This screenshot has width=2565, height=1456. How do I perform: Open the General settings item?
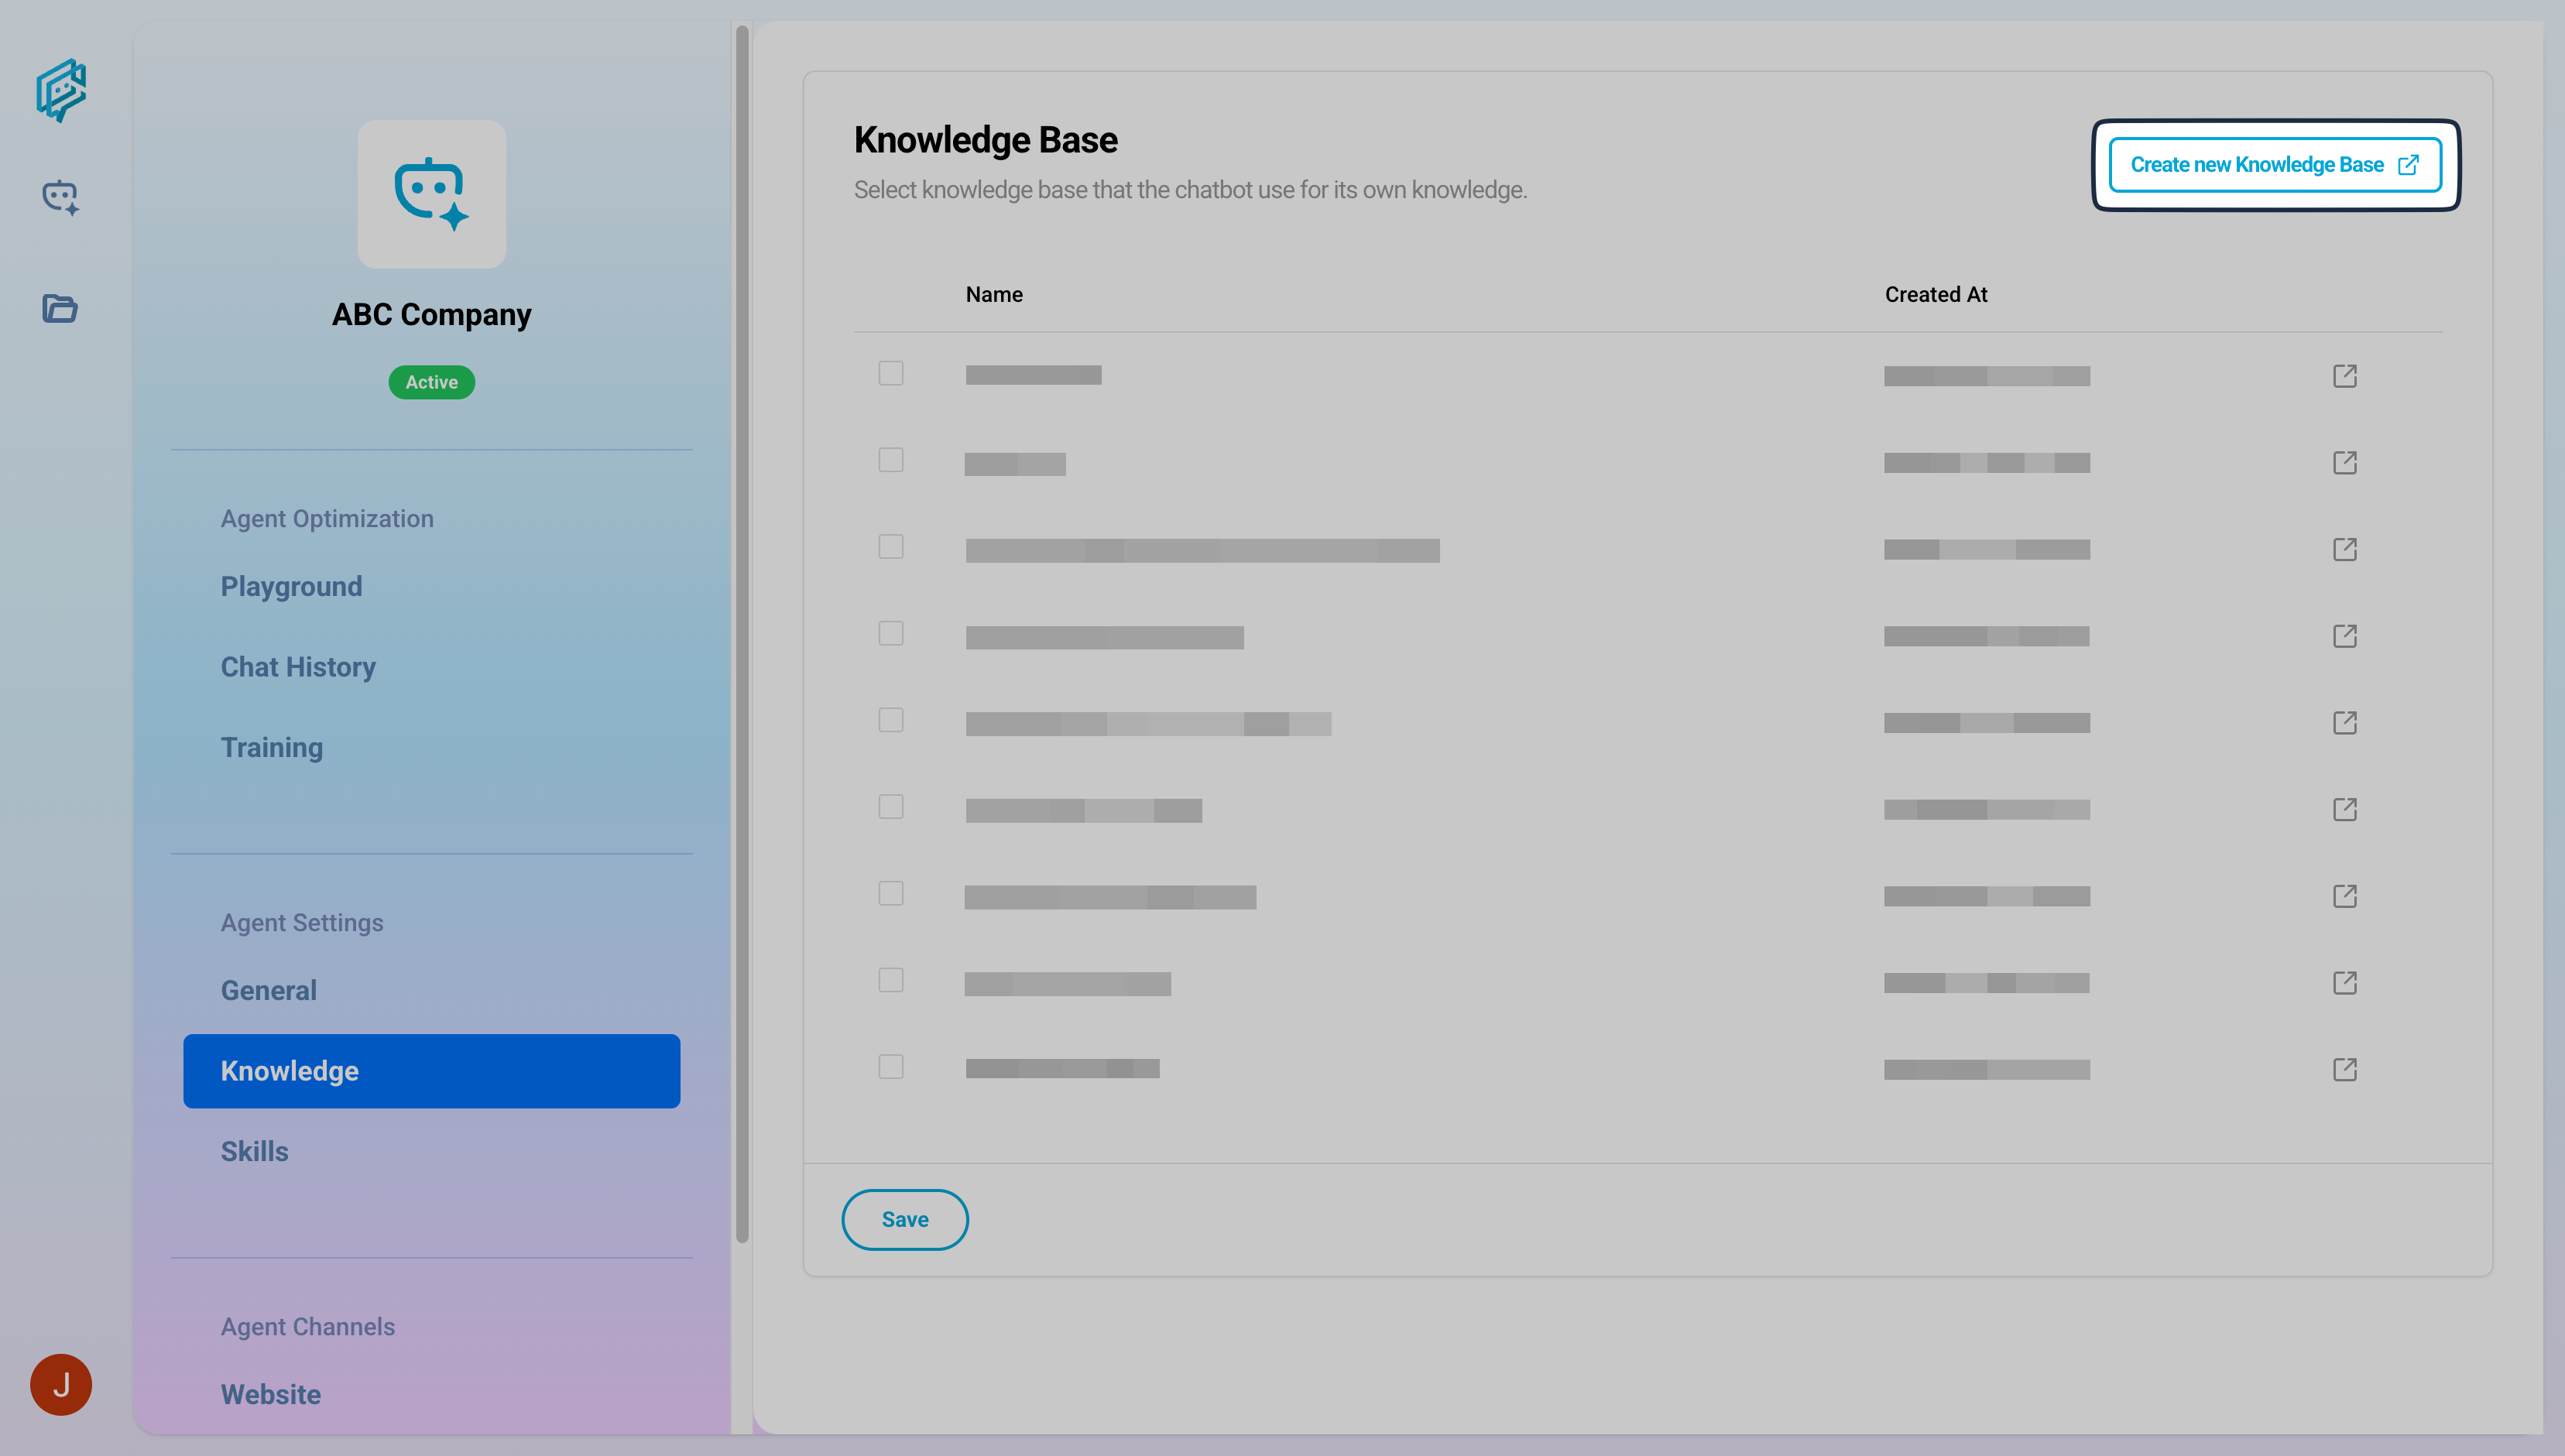point(268,990)
